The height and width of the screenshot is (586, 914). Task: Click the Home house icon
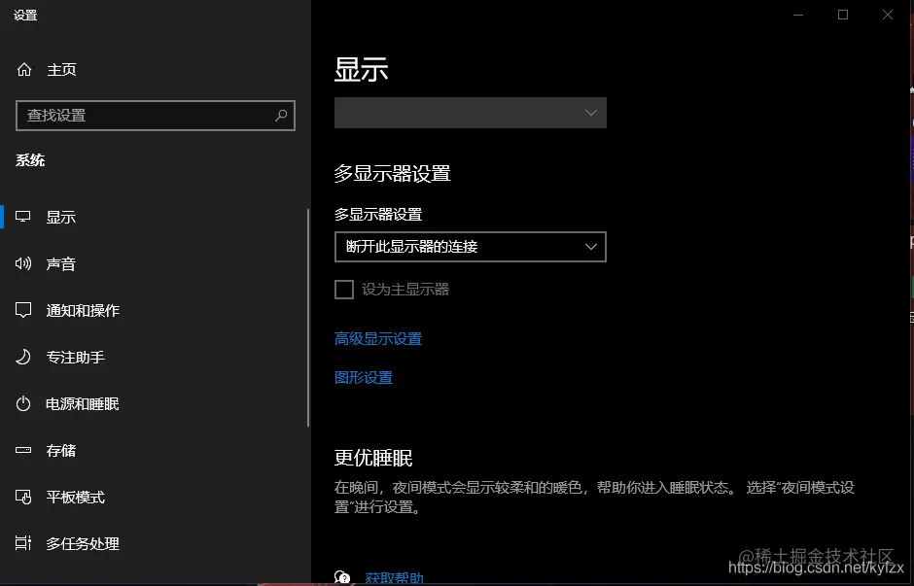[24, 70]
